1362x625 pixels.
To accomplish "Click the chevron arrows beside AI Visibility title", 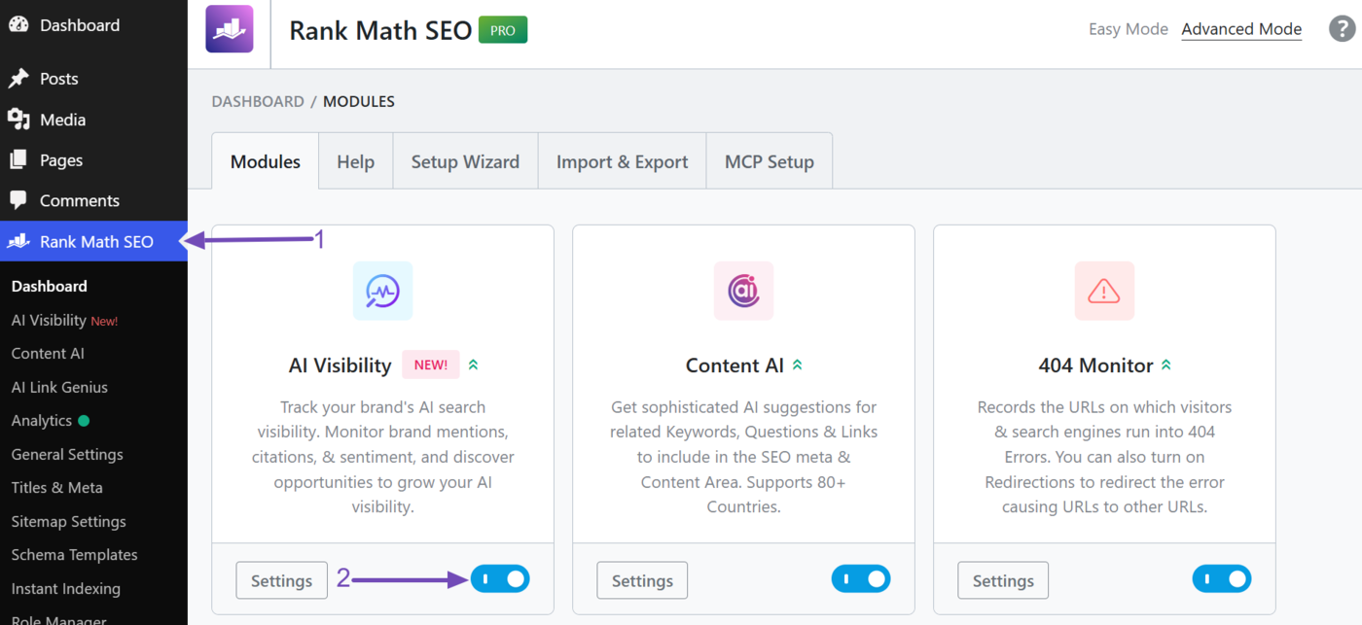I will point(474,365).
